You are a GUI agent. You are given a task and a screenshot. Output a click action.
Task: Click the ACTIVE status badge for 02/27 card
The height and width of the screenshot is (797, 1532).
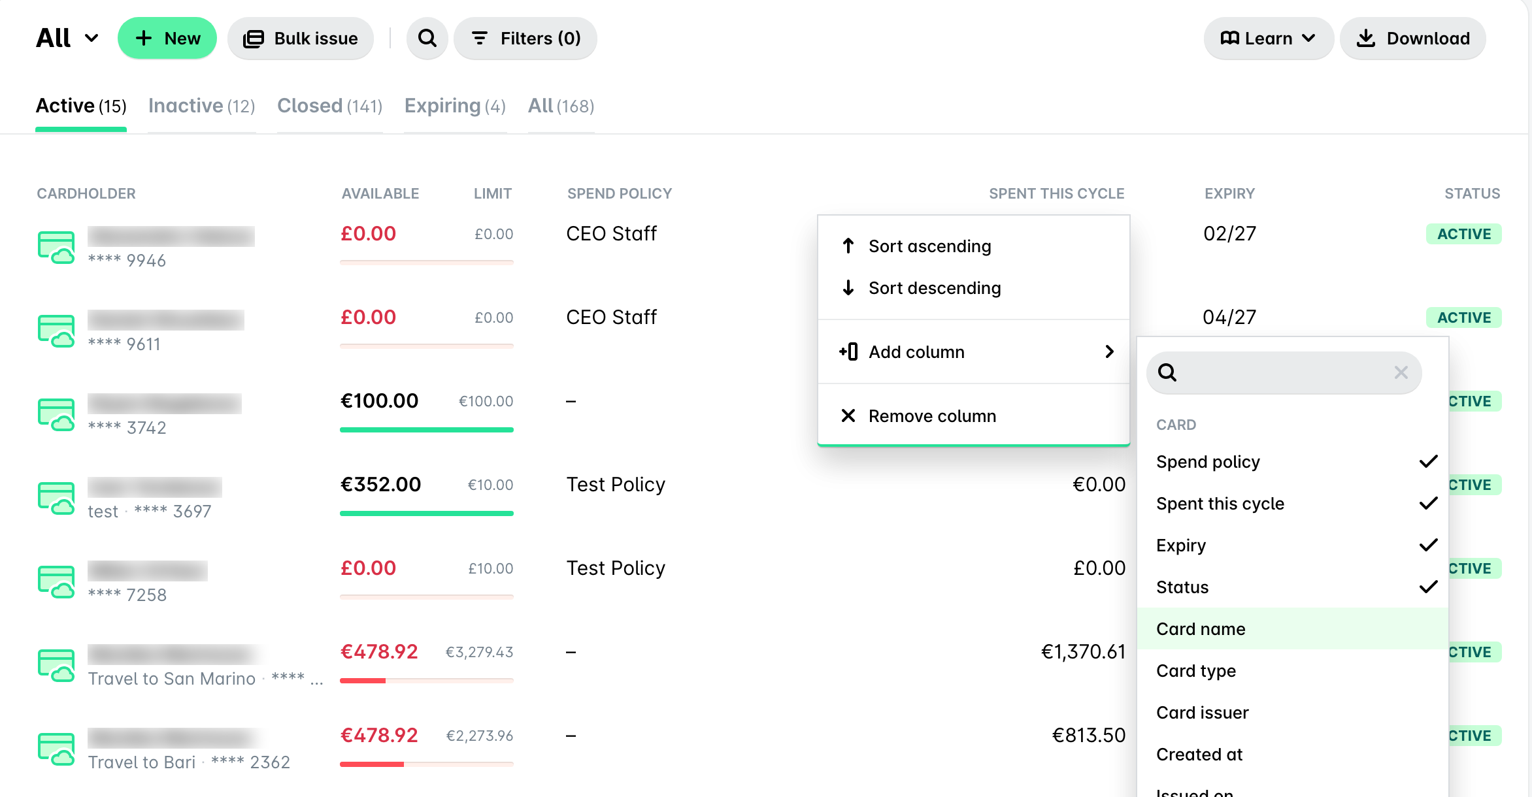tap(1464, 234)
